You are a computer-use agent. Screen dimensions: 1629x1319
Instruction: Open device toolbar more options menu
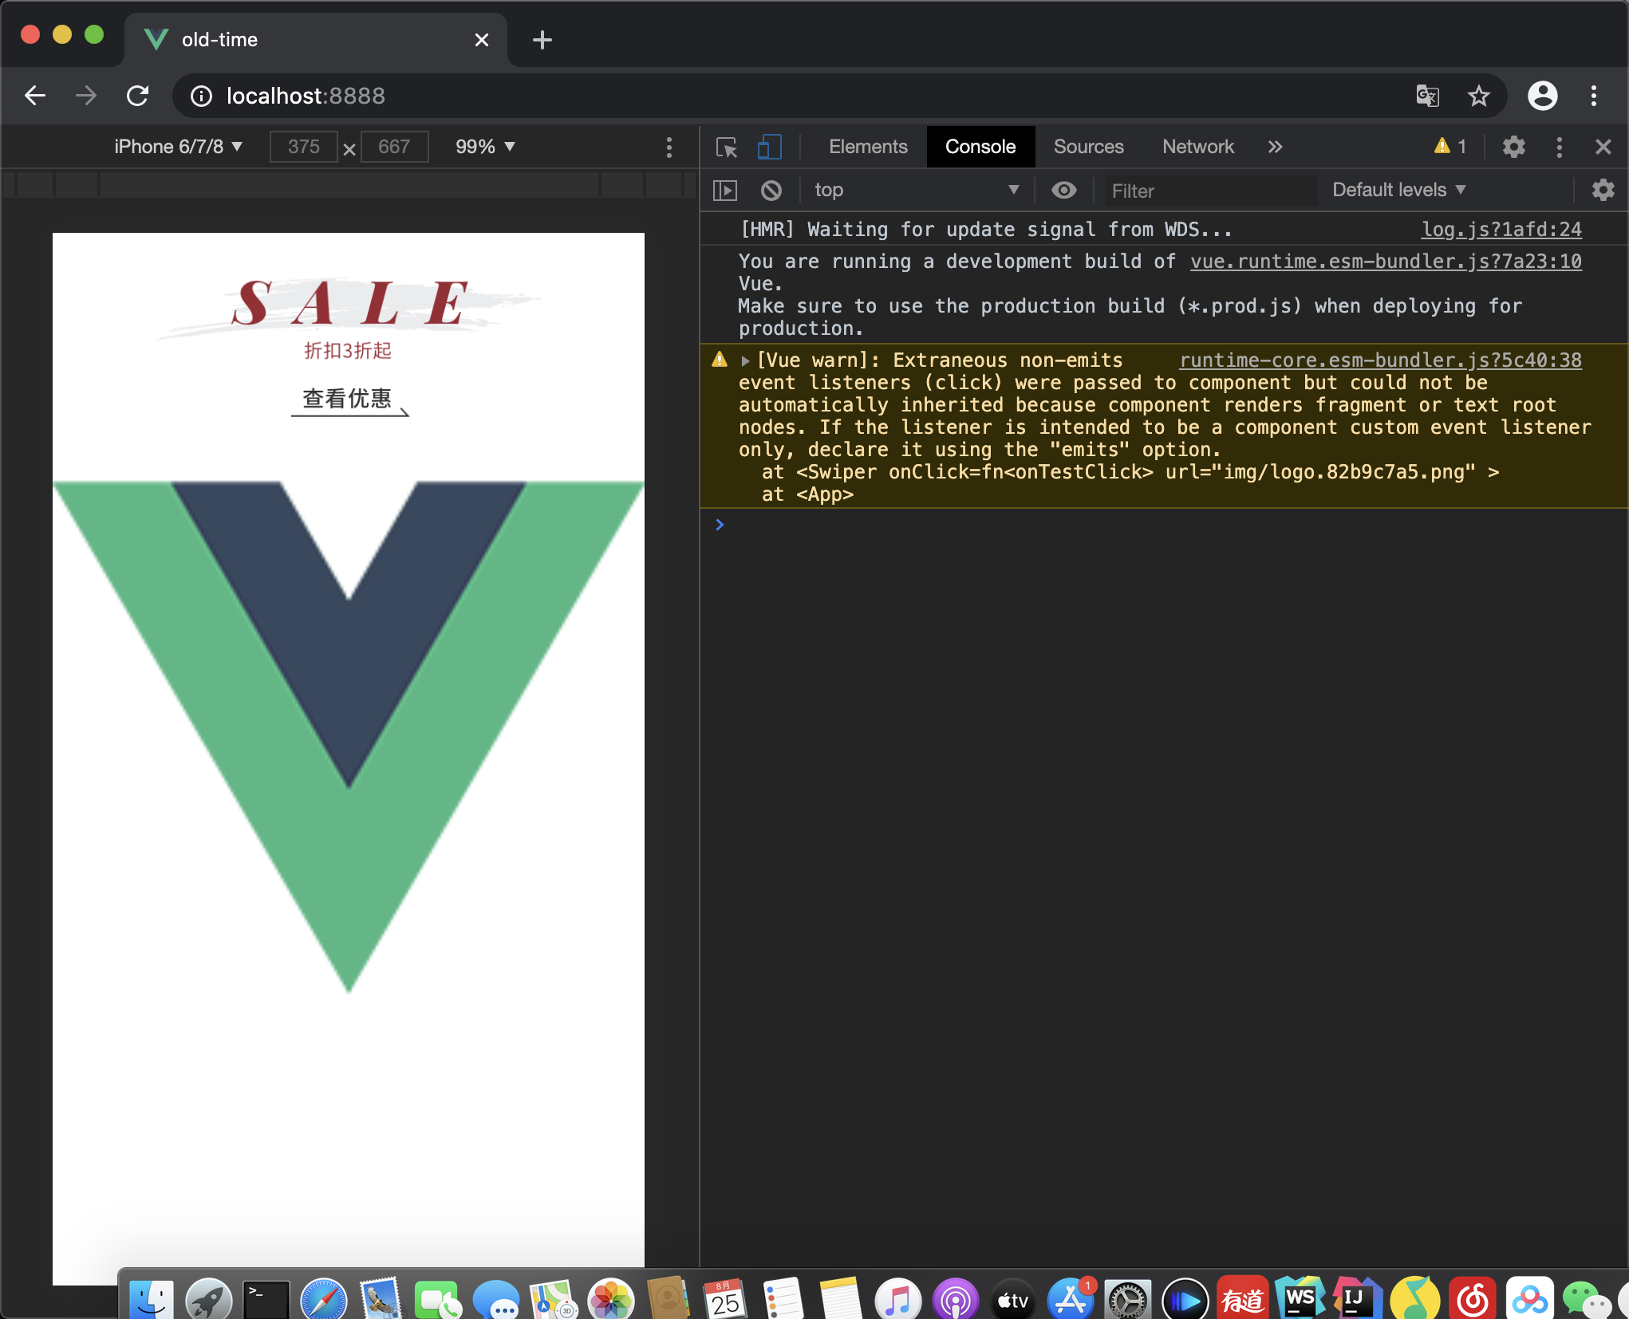click(669, 147)
